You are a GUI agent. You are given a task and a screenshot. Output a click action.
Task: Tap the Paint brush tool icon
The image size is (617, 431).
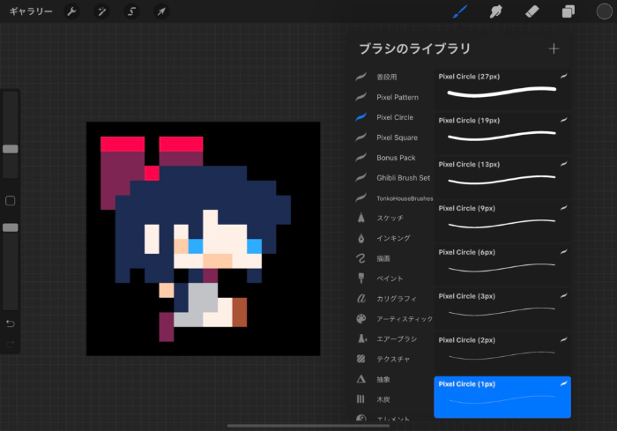coord(458,12)
